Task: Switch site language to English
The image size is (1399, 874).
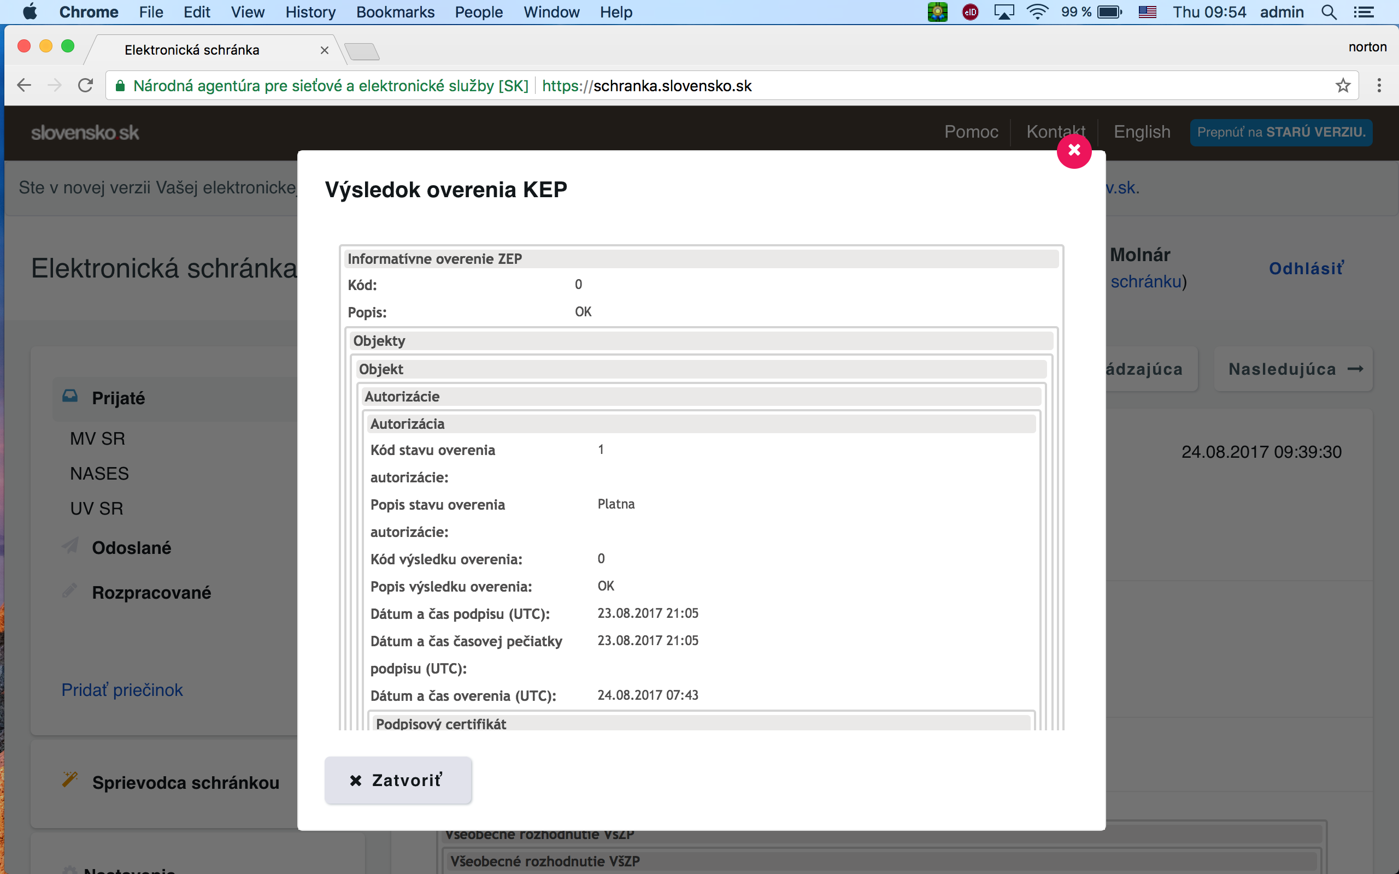Action: point(1142,132)
